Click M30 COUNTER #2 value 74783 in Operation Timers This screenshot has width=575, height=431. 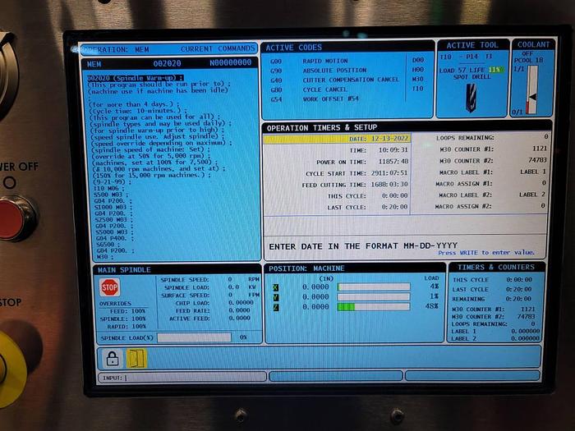coord(537,160)
